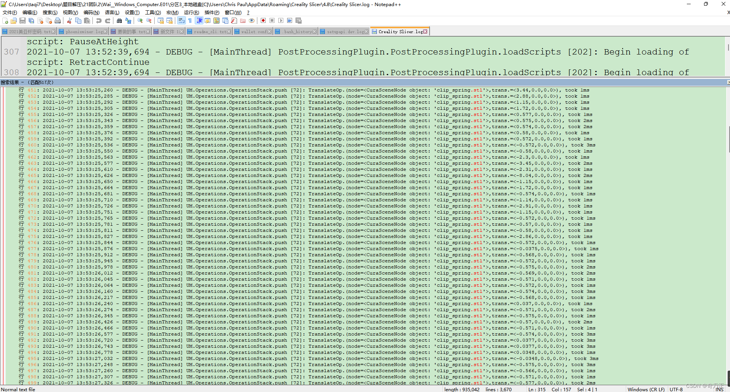
Task: Select search result line 480
Action: (x=307, y=267)
